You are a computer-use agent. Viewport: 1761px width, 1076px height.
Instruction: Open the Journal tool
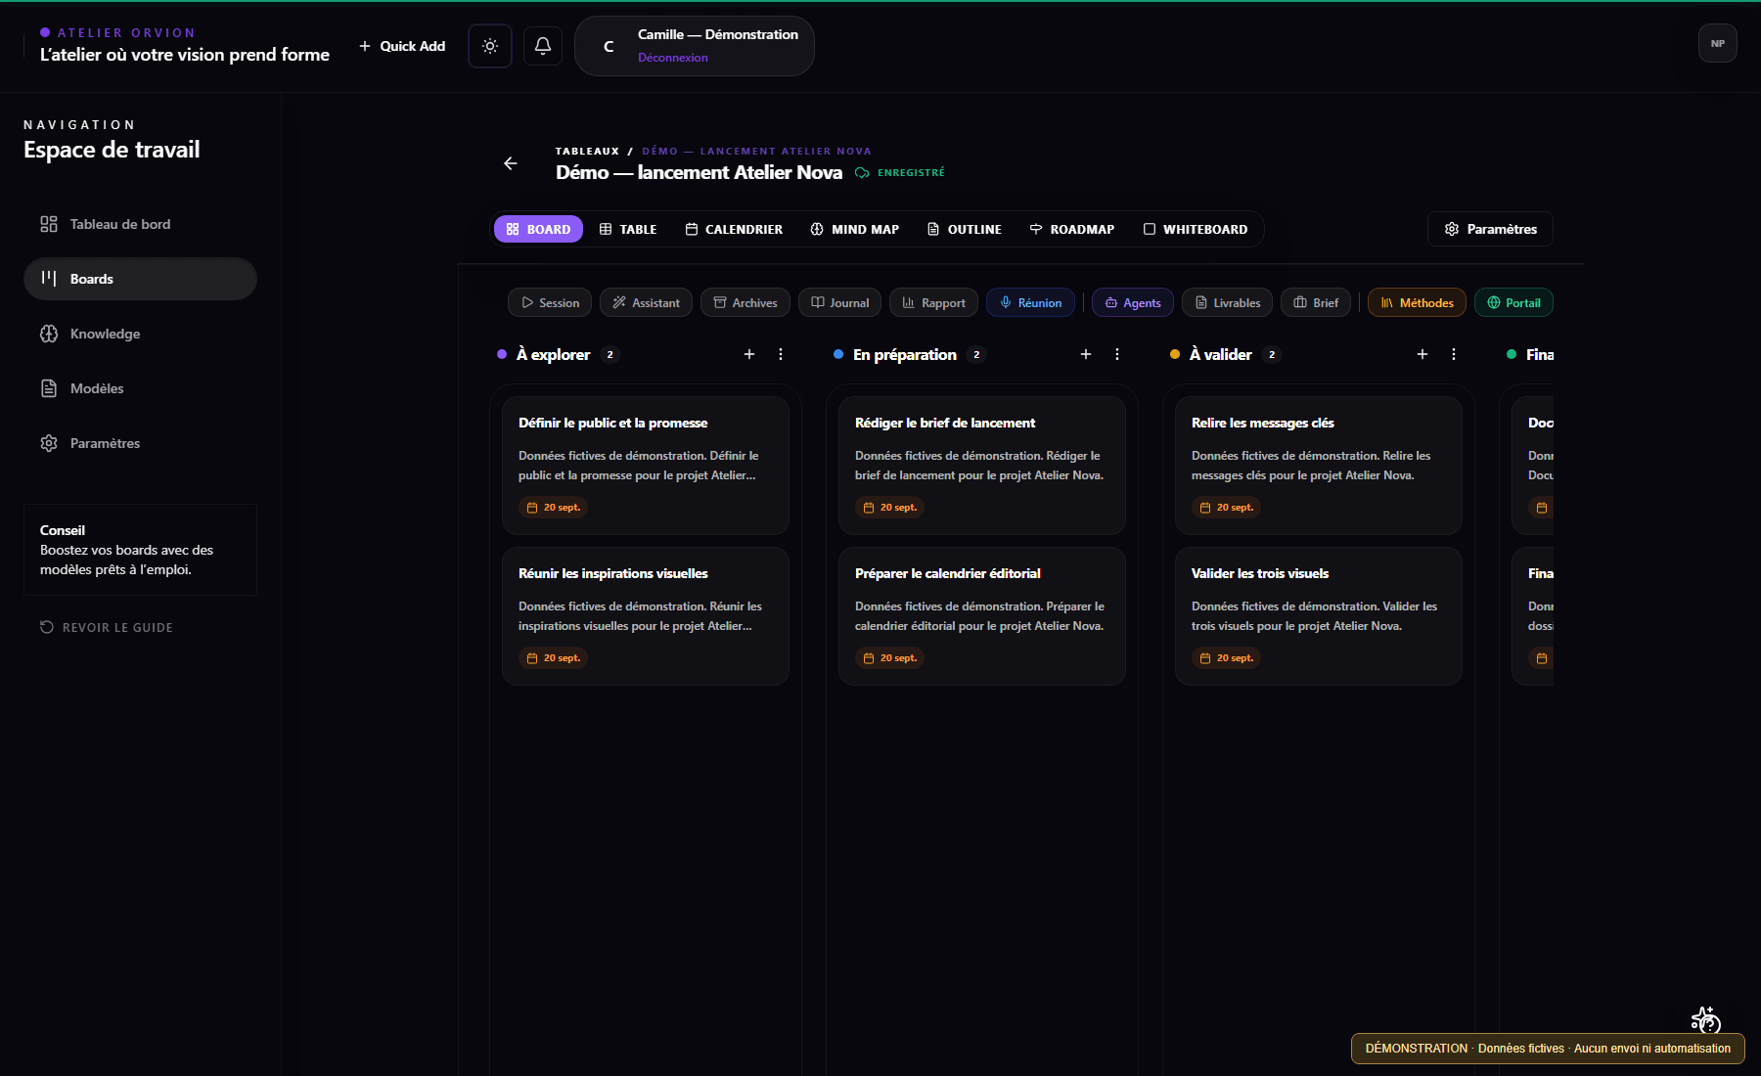coord(839,303)
